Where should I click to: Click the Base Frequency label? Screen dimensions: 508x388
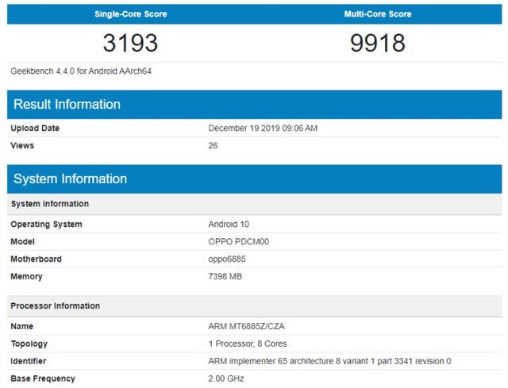click(43, 378)
